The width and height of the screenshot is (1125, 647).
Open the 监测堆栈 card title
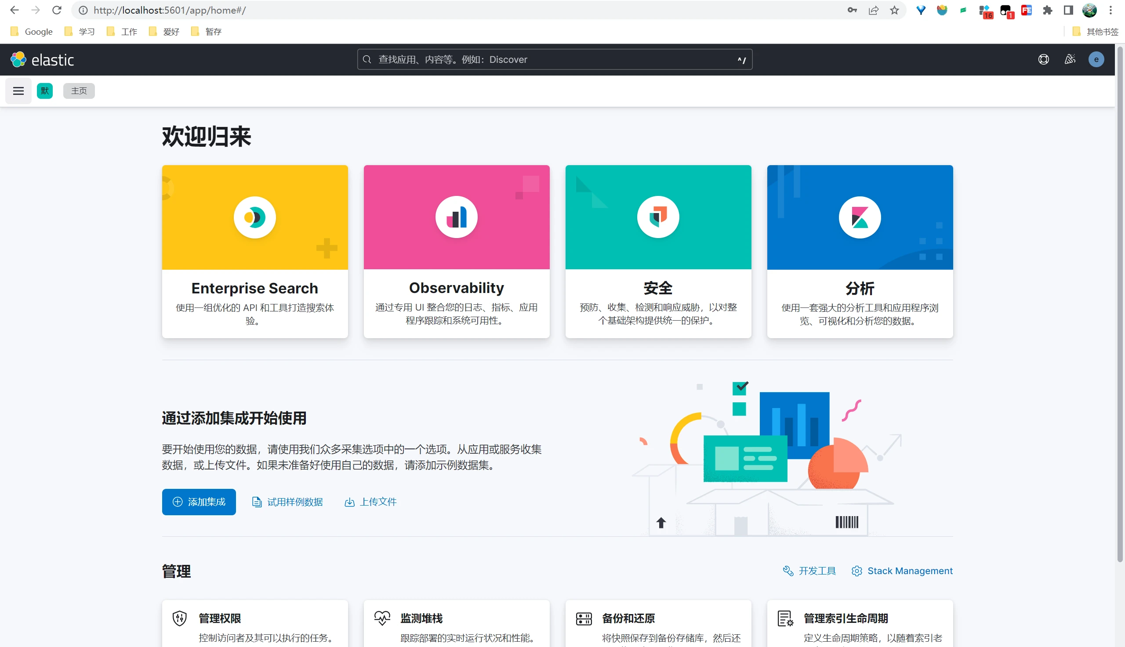tap(421, 618)
